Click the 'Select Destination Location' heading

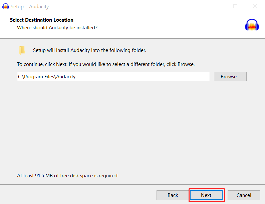point(42,20)
